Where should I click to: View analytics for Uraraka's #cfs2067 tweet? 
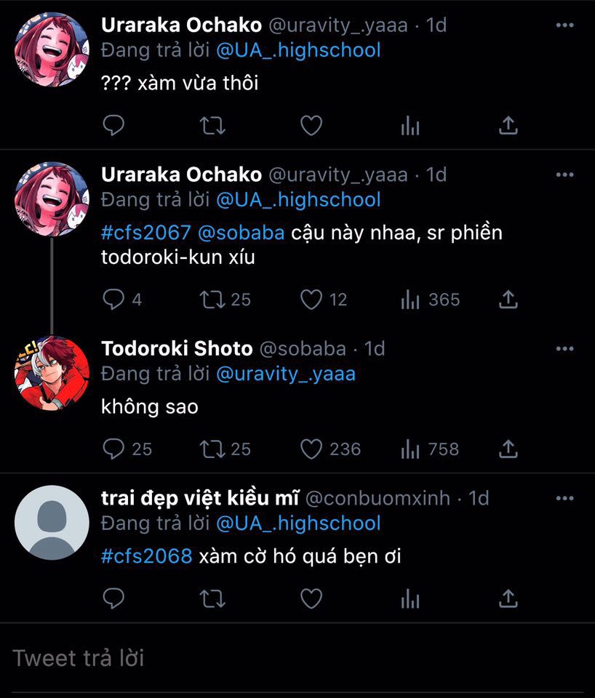pos(410,300)
